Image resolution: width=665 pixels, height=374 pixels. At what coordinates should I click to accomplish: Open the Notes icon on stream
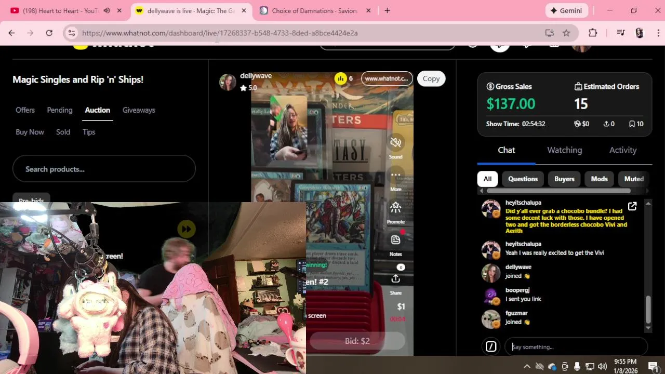point(396,239)
